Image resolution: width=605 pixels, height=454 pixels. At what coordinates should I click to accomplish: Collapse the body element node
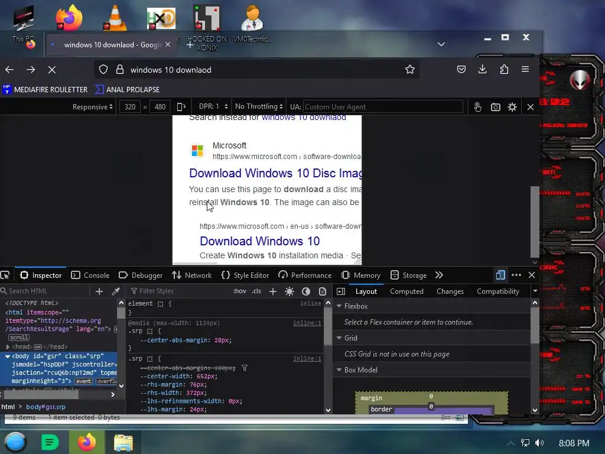(7, 356)
